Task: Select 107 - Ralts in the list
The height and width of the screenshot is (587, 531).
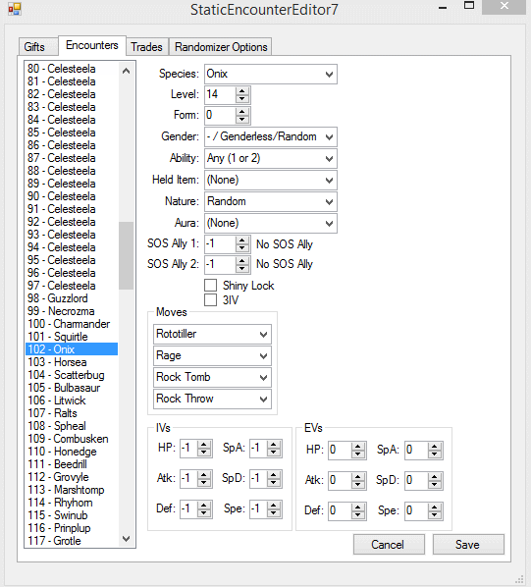Action: coord(72,413)
